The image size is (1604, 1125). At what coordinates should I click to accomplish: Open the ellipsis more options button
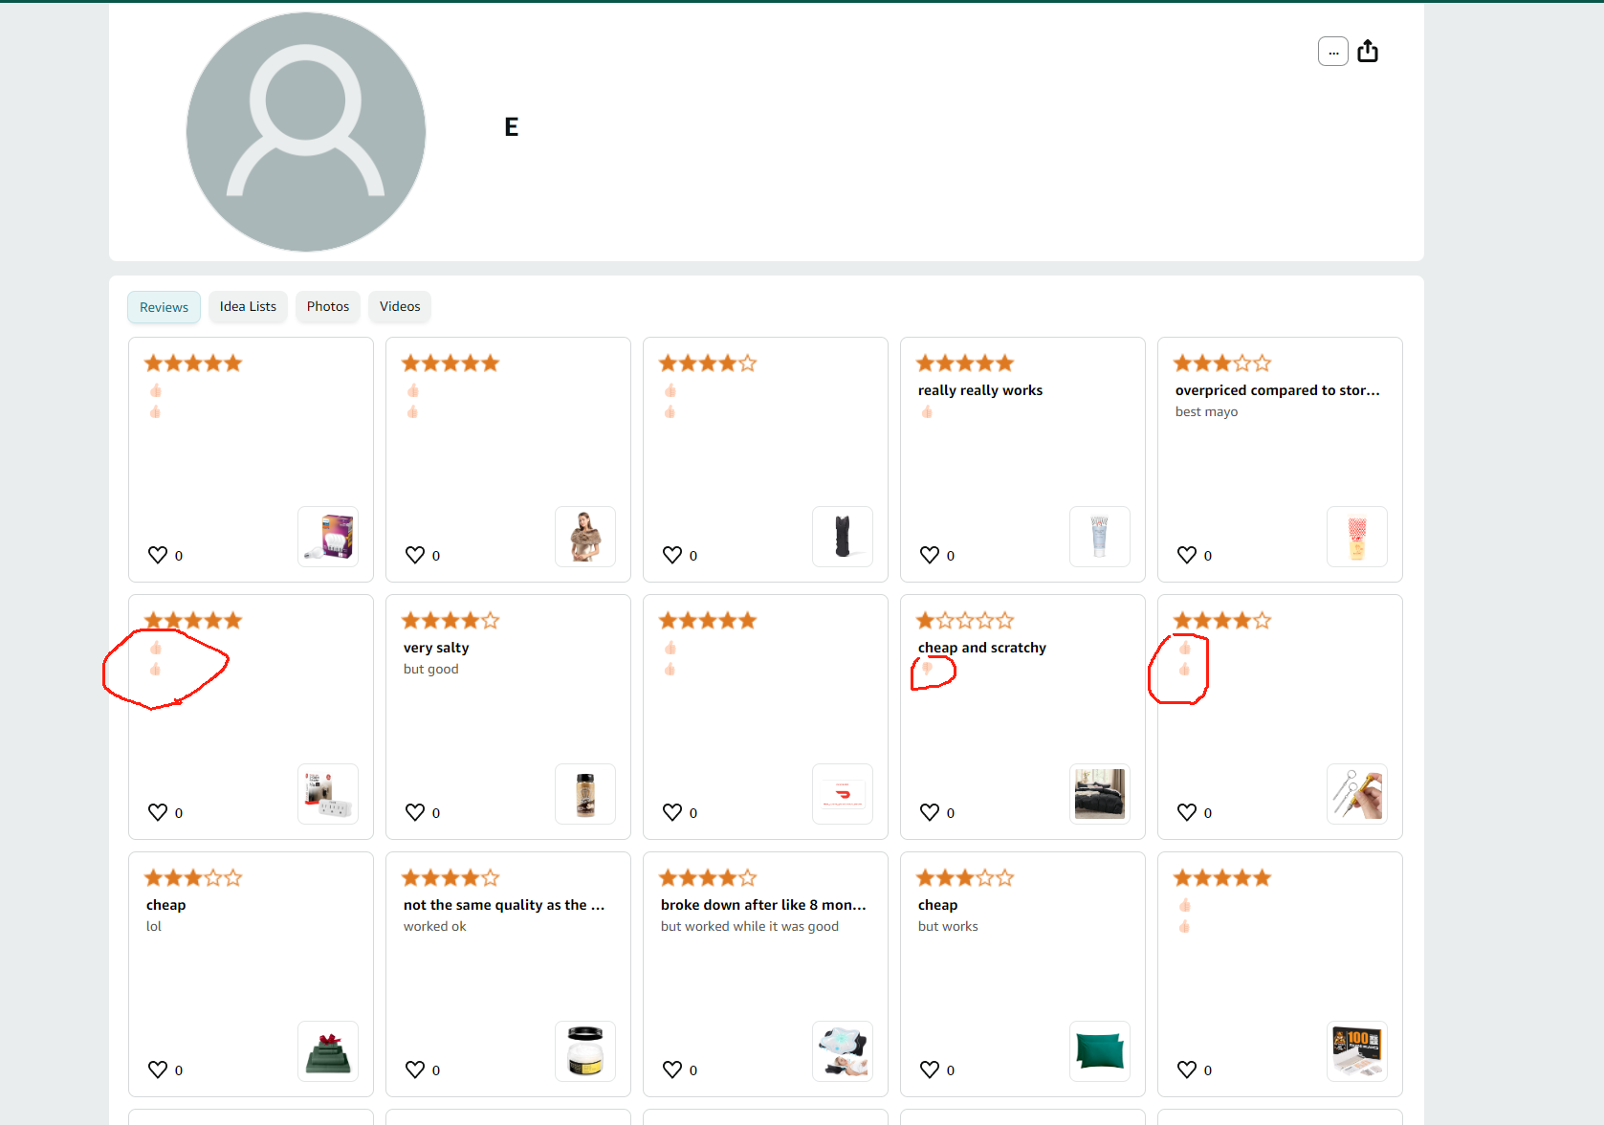pyautogui.click(x=1333, y=52)
